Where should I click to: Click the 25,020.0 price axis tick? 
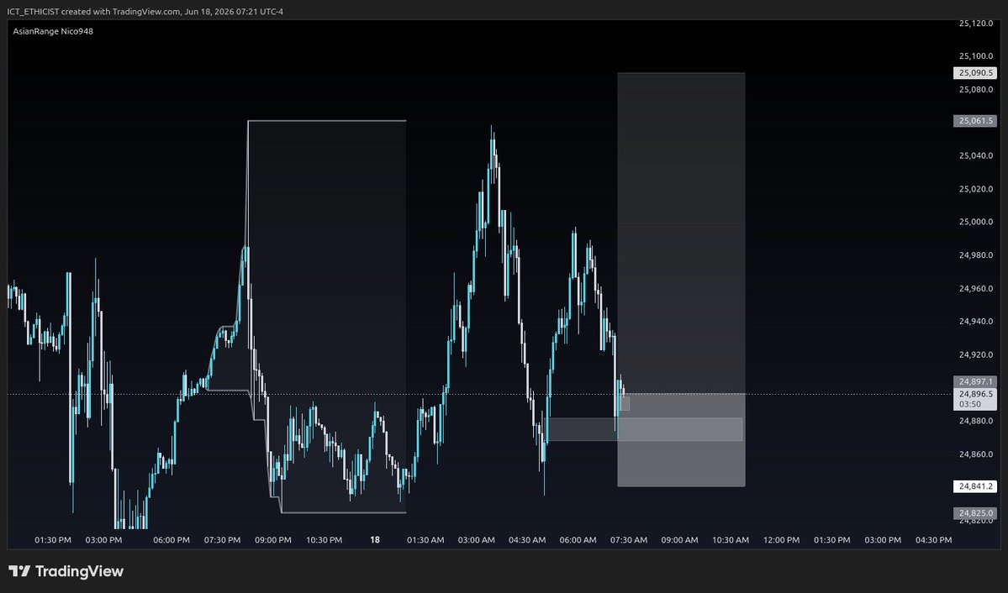click(976, 189)
